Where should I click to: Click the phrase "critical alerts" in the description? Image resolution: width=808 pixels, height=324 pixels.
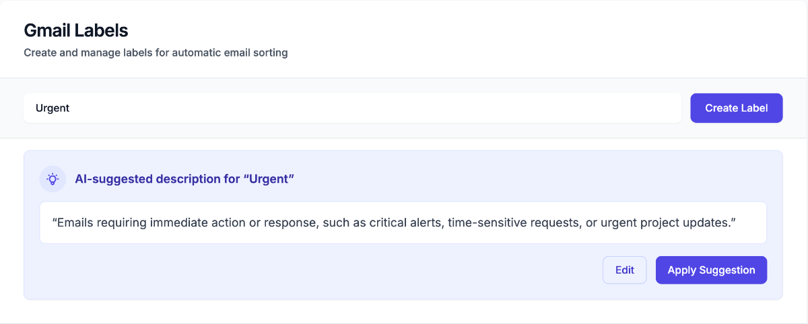click(405, 222)
